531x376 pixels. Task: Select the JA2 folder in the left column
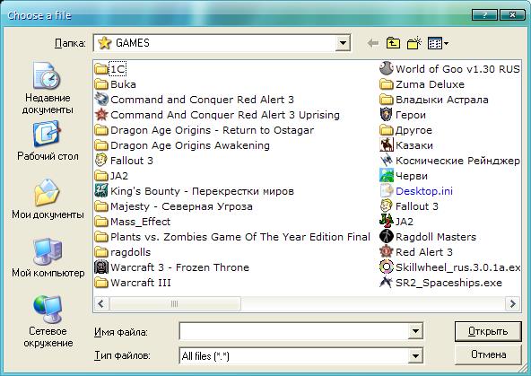tap(111, 176)
